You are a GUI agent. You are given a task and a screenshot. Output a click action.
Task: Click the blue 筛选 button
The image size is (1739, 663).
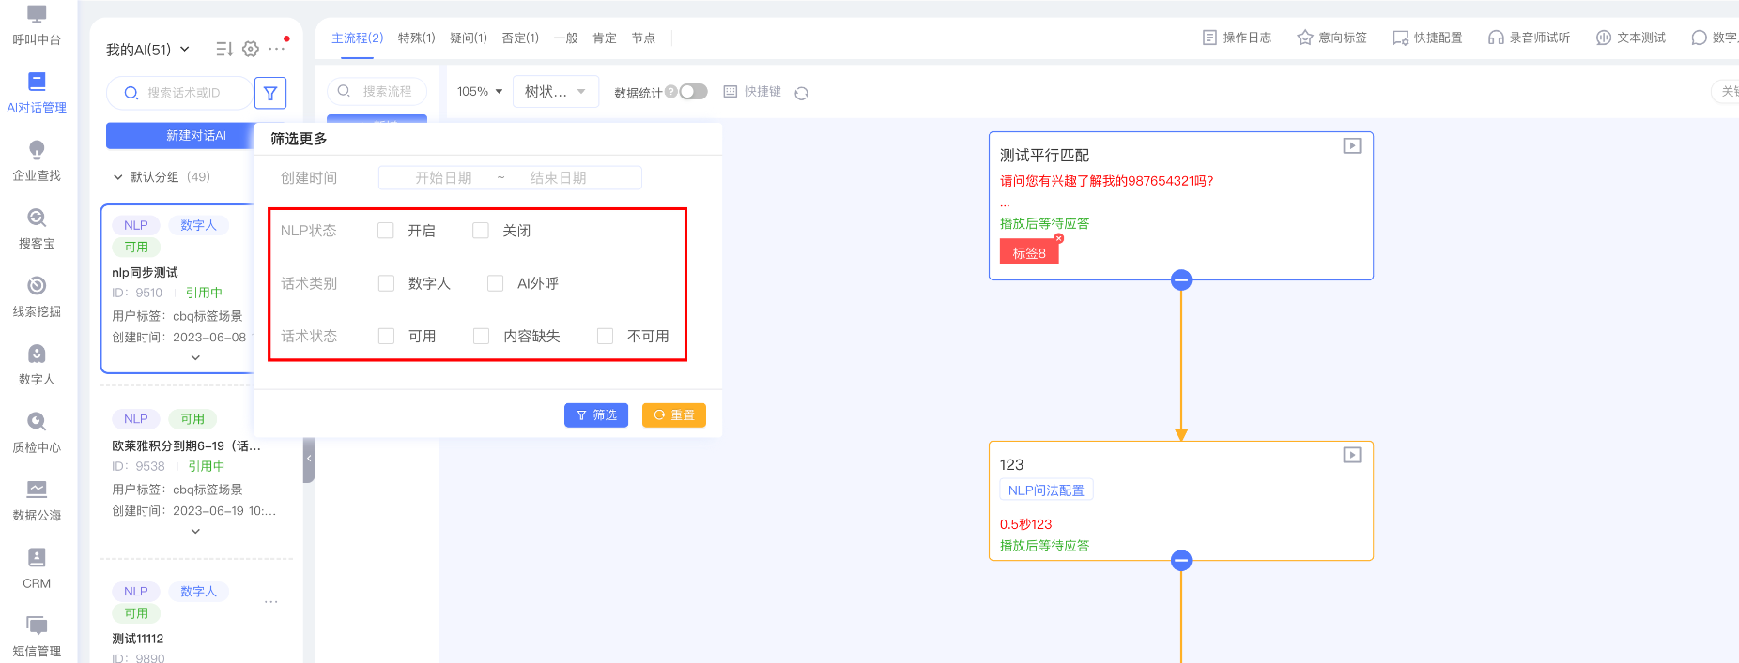pyautogui.click(x=595, y=415)
